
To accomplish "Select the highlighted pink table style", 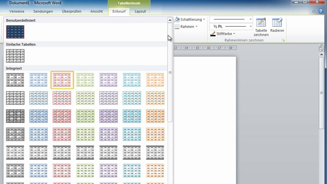I will pyautogui.click(x=62, y=80).
